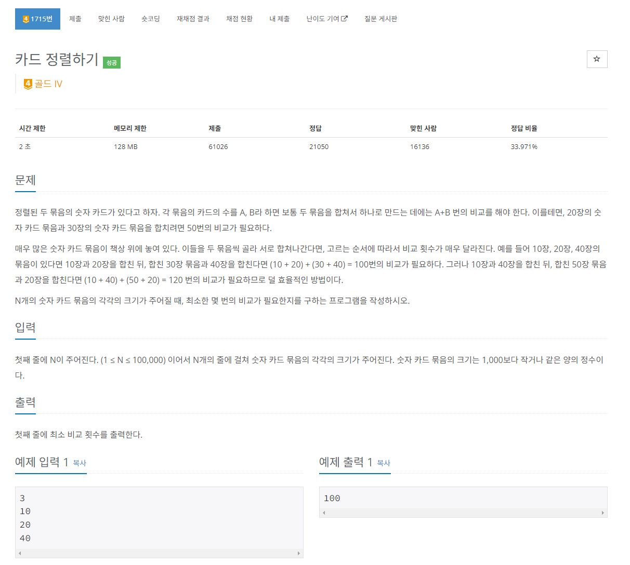Open the 숏코딩 tab

click(x=151, y=19)
